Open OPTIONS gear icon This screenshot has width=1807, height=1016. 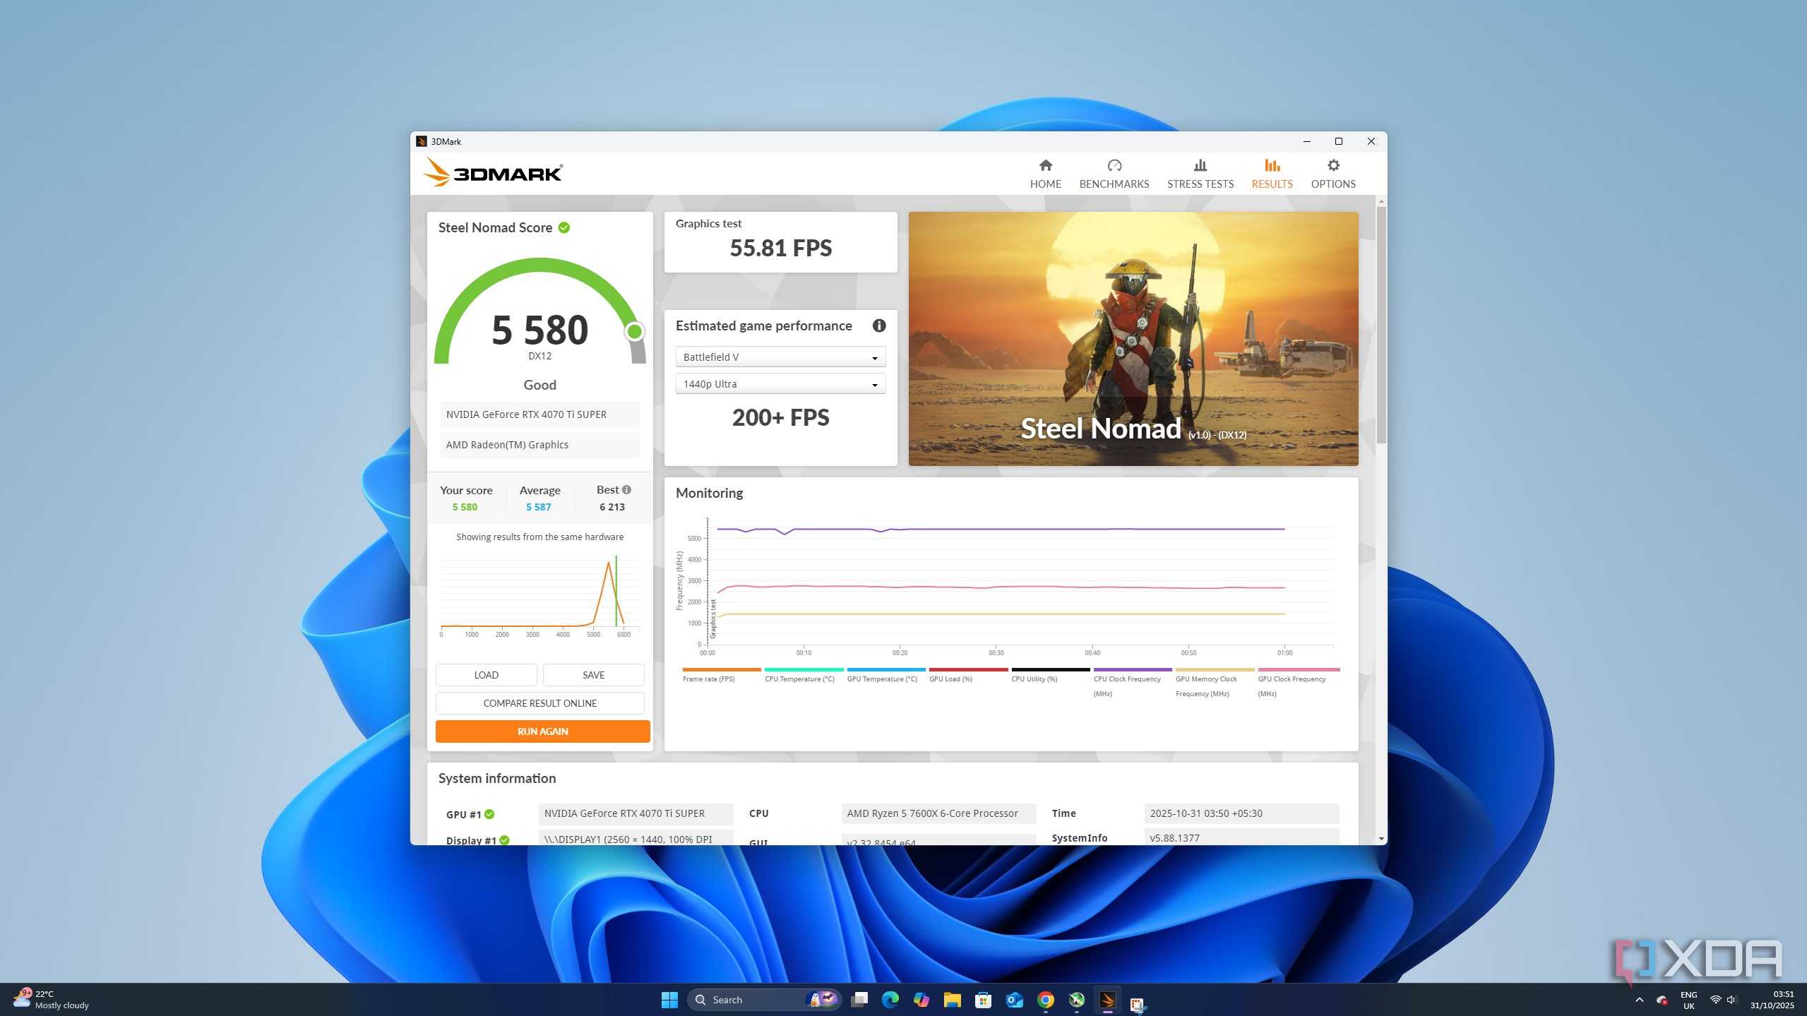[x=1332, y=166]
